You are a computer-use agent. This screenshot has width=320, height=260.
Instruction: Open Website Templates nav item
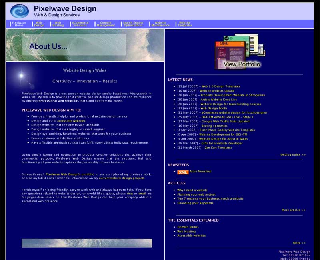point(185,24)
